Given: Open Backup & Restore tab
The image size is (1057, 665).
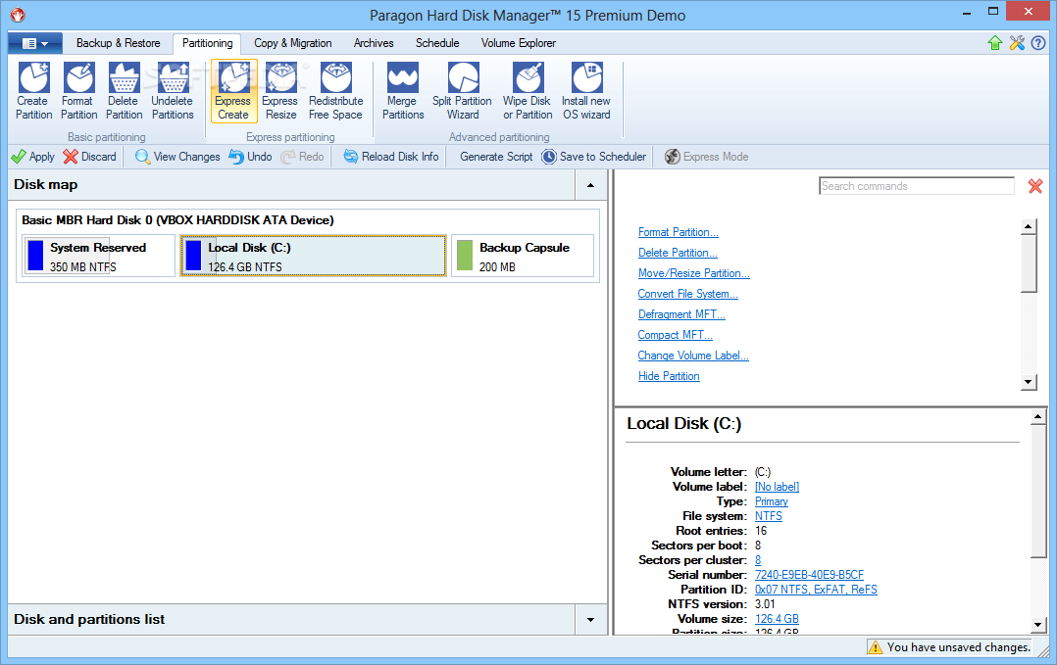Looking at the screenshot, I should [x=118, y=43].
